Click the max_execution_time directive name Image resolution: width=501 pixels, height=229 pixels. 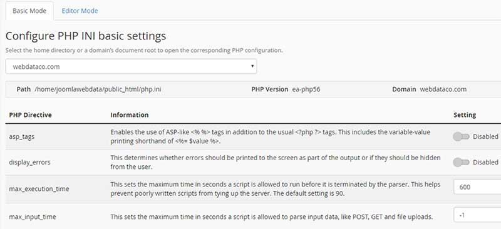pyautogui.click(x=39, y=189)
